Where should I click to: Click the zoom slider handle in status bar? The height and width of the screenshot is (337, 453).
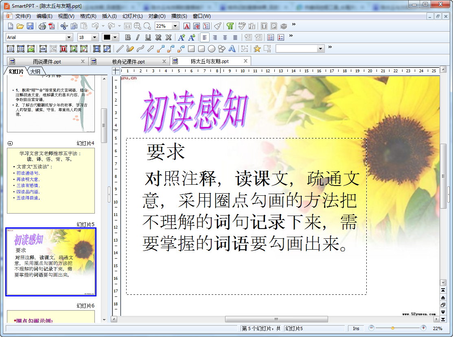tap(393, 328)
